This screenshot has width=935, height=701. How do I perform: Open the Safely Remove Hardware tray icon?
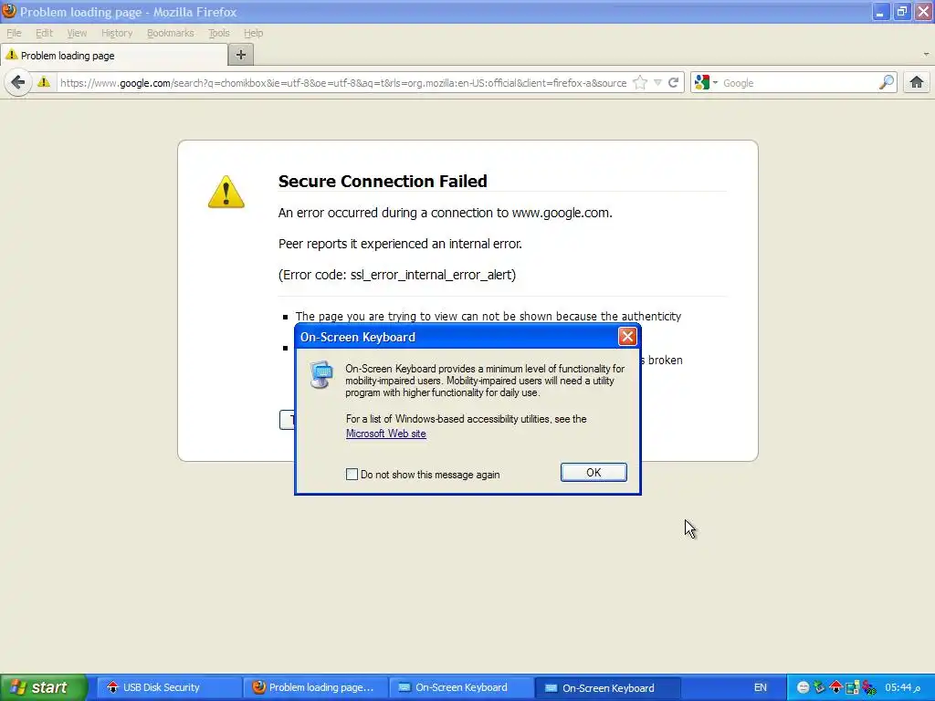pos(819,687)
